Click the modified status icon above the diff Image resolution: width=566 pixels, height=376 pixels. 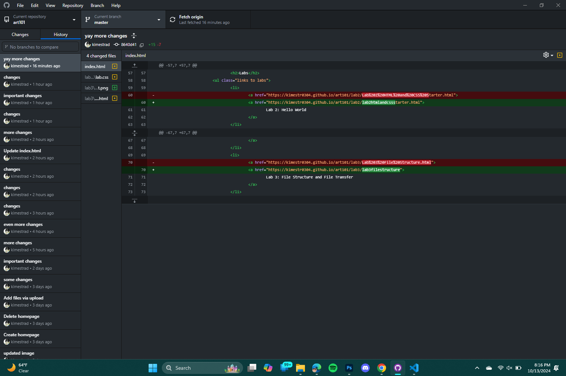[560, 55]
